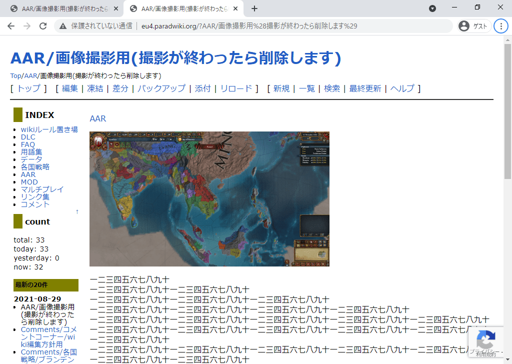Click the address bar URL field
This screenshot has height=364, width=512.
click(x=250, y=26)
